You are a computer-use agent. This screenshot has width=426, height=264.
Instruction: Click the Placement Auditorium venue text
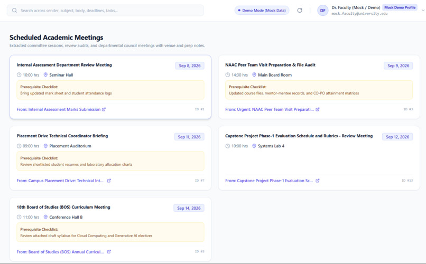coord(70,146)
